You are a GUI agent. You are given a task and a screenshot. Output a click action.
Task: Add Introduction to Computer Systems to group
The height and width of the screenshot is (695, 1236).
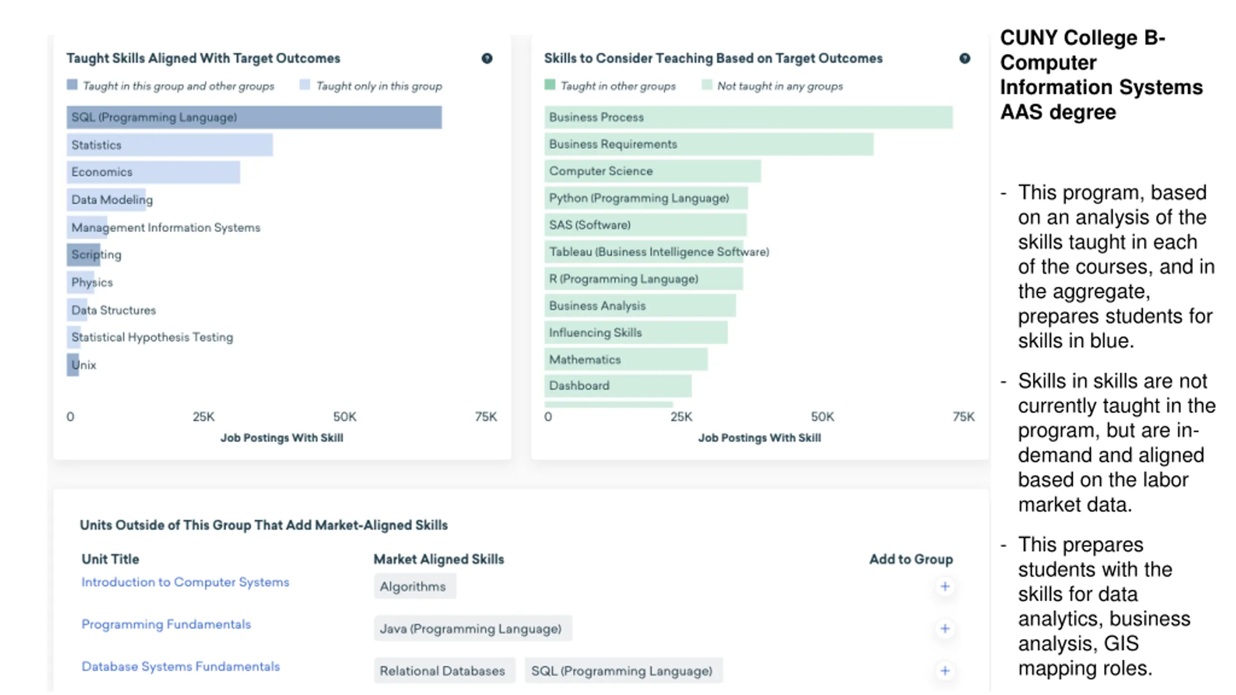[x=944, y=586]
